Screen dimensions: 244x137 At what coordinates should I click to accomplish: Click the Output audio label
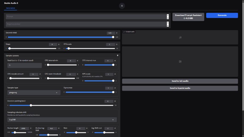[130, 32]
